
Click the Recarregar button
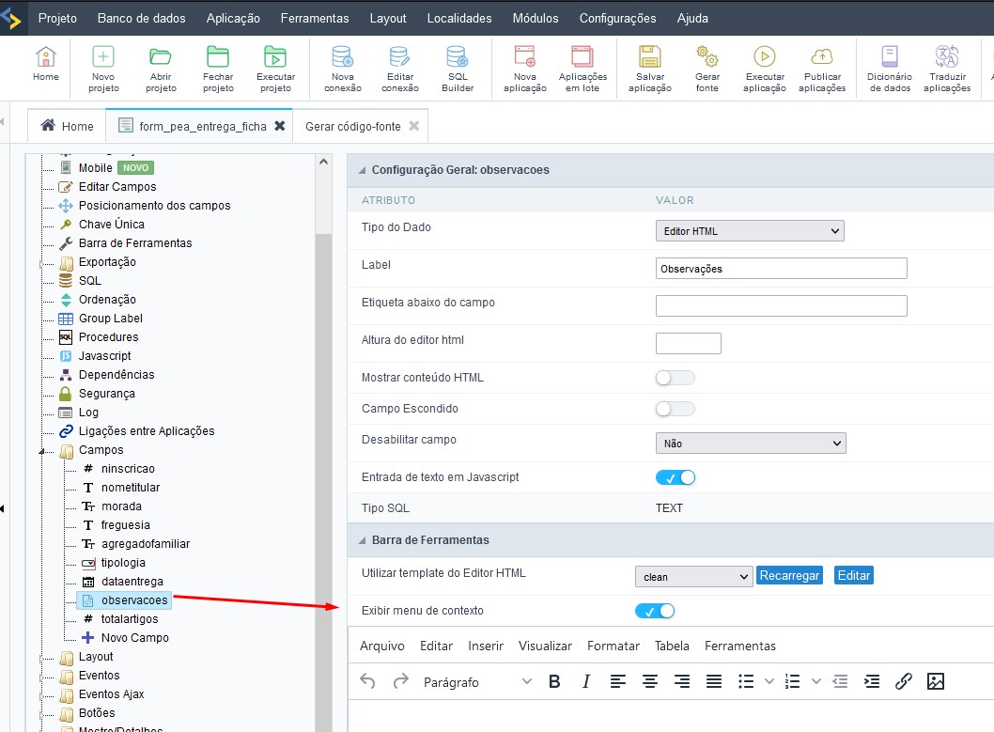coord(789,575)
